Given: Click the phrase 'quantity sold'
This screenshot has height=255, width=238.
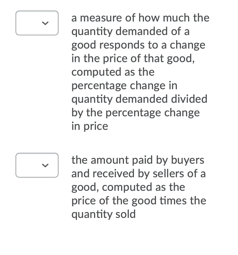Looking at the screenshot, I should click(x=103, y=214).
